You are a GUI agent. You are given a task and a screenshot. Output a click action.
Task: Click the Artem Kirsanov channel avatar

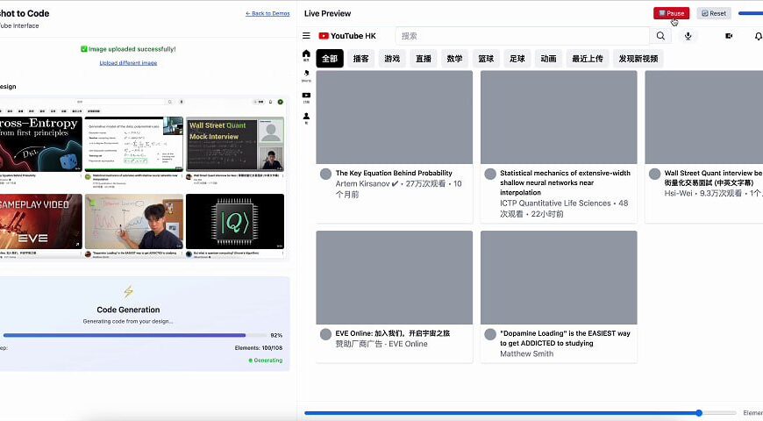325,174
